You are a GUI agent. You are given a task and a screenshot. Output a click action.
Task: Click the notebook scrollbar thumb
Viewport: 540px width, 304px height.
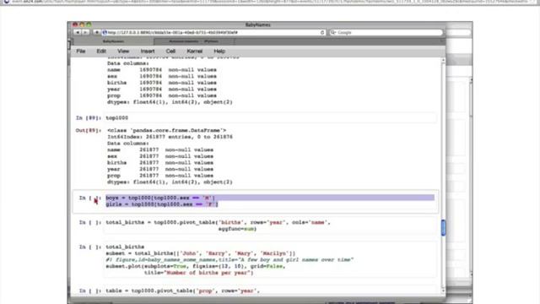[x=443, y=228]
